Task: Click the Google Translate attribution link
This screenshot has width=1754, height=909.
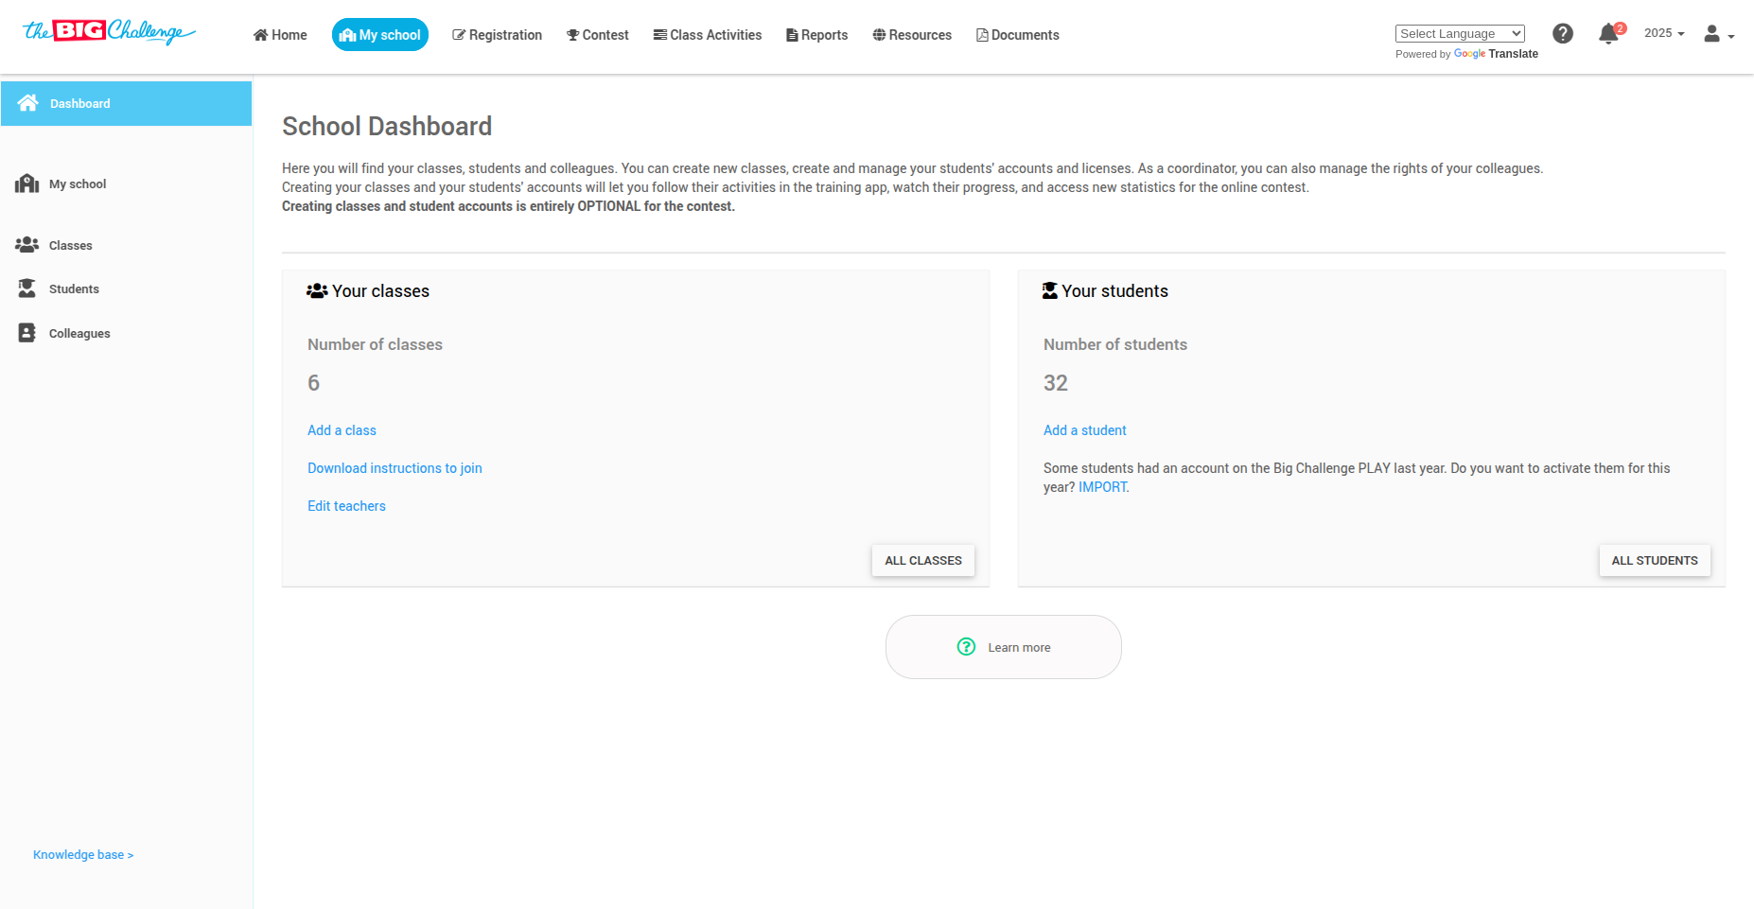Action: [1496, 54]
